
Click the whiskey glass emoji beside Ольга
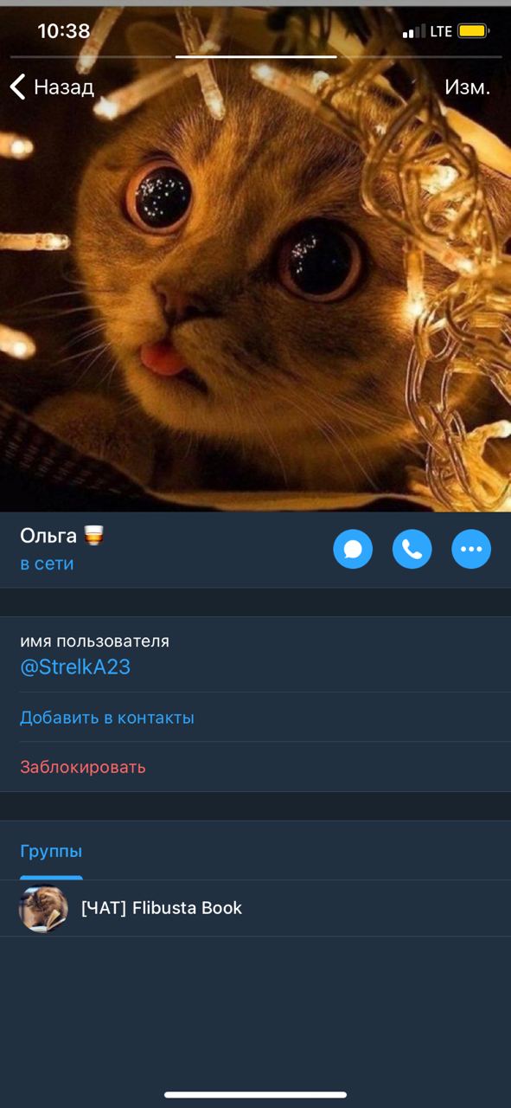[x=93, y=535]
